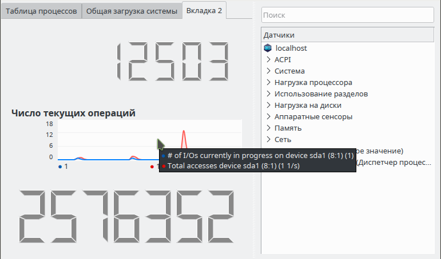Image resolution: width=441 pixels, height=259 pixels.
Task: Click the 18 axis label on chart
Action: pos(49,124)
